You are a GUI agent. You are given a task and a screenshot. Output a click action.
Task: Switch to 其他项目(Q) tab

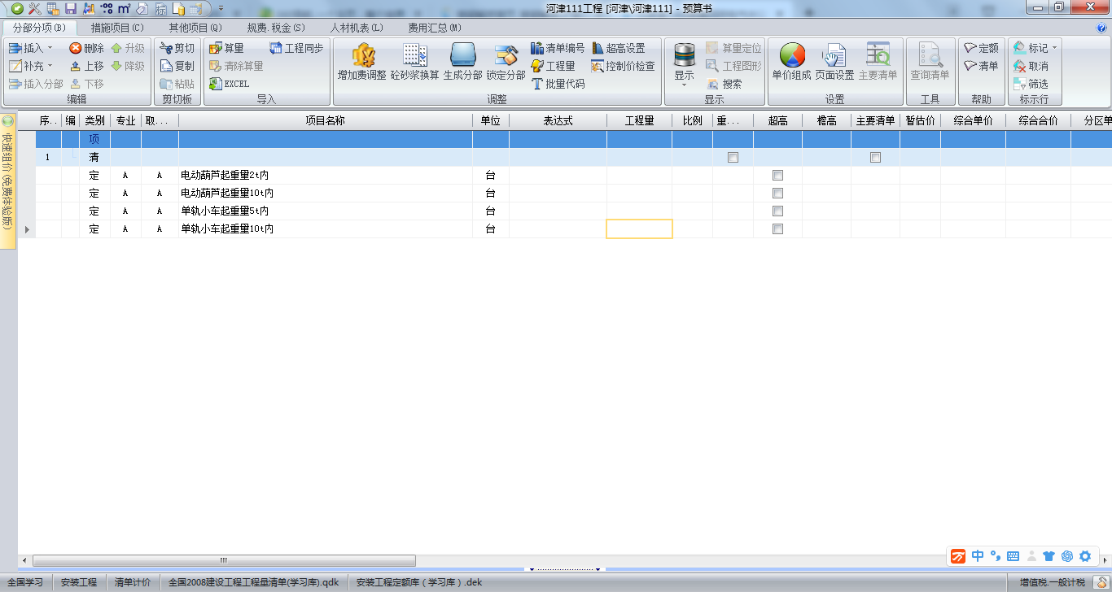[x=195, y=28]
